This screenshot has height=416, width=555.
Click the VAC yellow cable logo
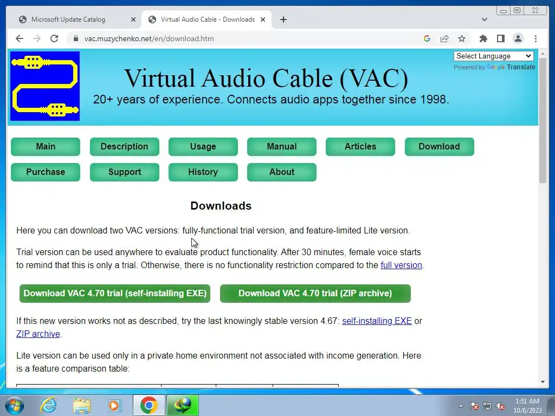coord(45,86)
